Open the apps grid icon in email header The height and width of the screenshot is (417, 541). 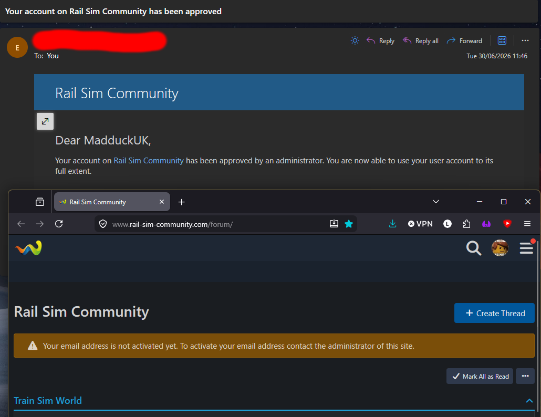click(502, 40)
